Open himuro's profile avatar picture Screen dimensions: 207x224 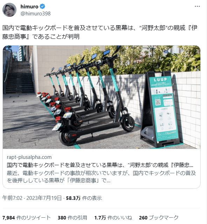9,10
